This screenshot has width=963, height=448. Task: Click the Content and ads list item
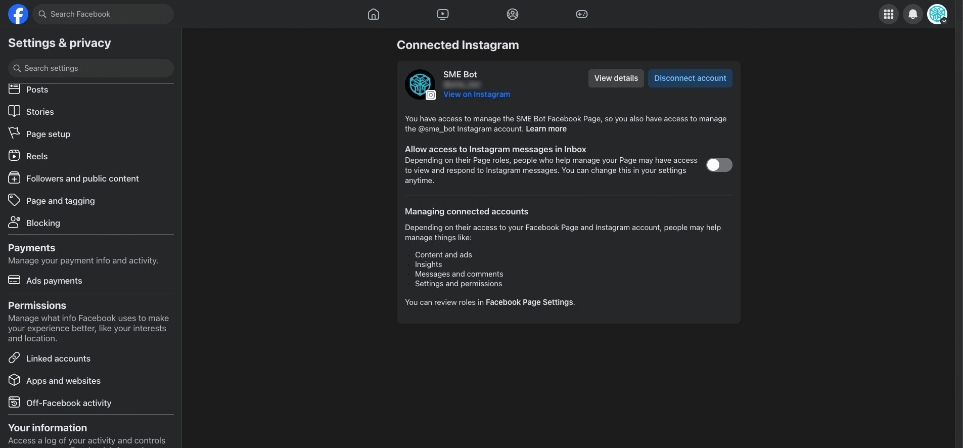[443, 255]
